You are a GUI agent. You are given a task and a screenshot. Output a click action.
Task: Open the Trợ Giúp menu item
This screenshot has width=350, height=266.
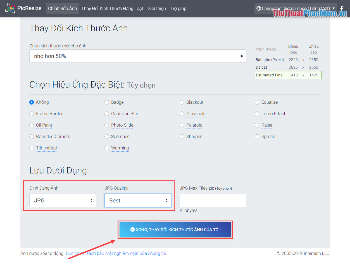[178, 8]
